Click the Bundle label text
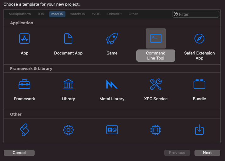Image resolution: width=225 pixels, height=161 pixels. (x=199, y=99)
